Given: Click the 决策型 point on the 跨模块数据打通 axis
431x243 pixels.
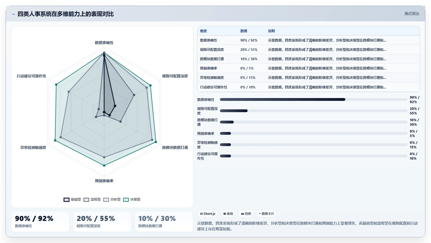Looking at the screenshot, I should tap(156, 142).
